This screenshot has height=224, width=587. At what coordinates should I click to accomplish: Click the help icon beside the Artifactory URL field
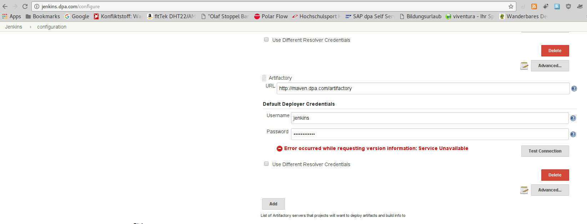pyautogui.click(x=574, y=89)
